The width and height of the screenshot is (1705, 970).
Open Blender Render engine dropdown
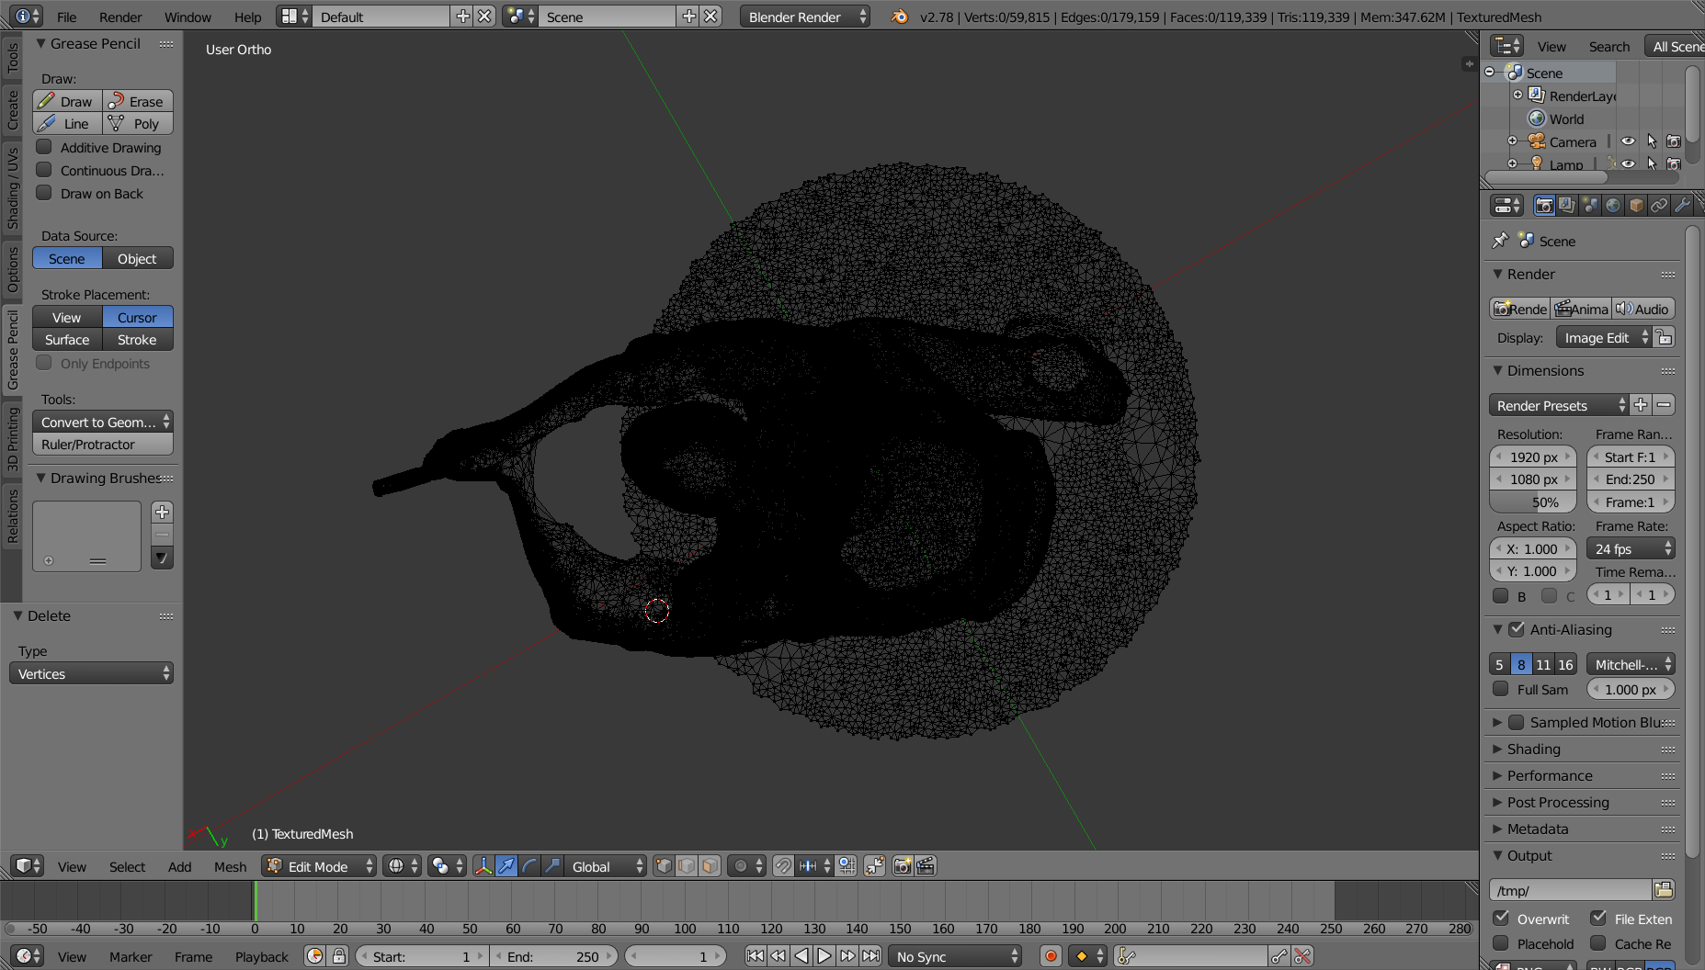pos(804,17)
